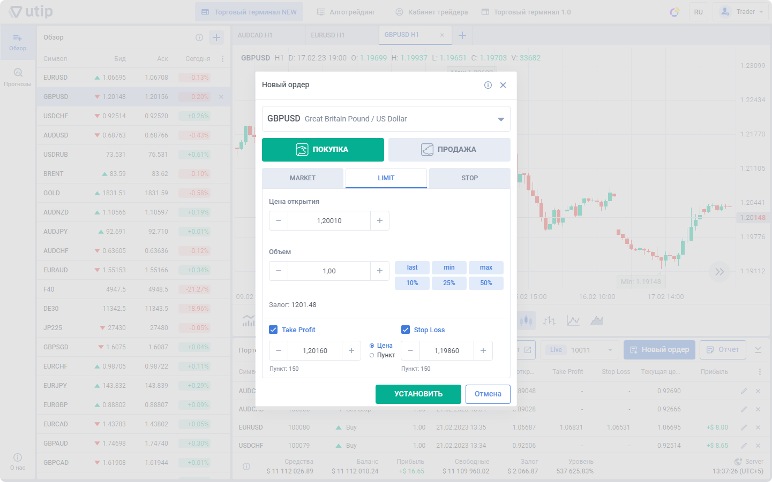Open the Алготрейдинг menu item
This screenshot has height=482, width=772.
point(346,12)
